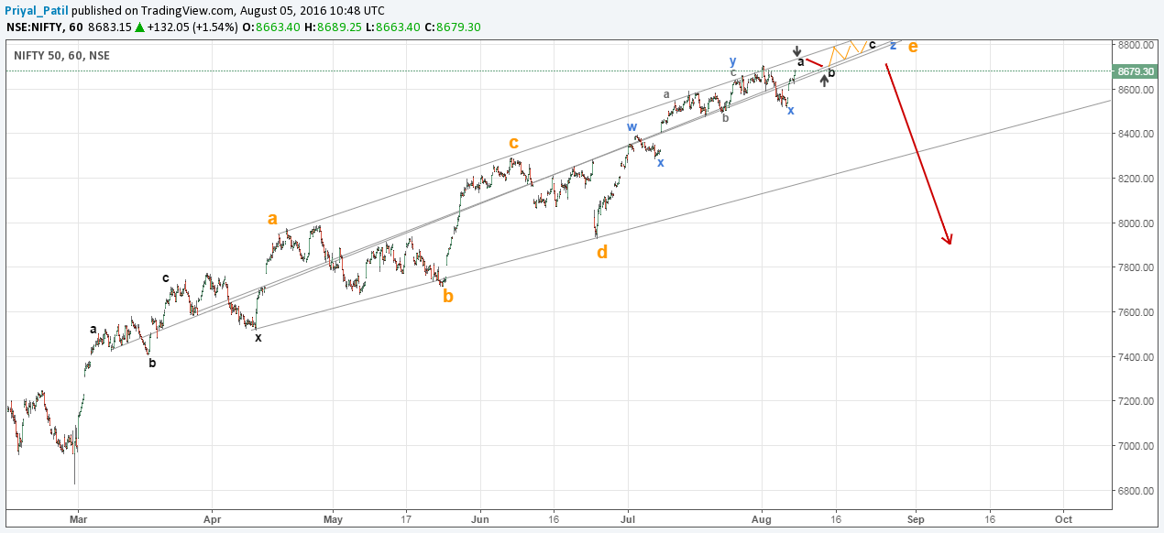
Task: Click the NIFTY 50, 60, NSE legend label
Action: [61, 56]
